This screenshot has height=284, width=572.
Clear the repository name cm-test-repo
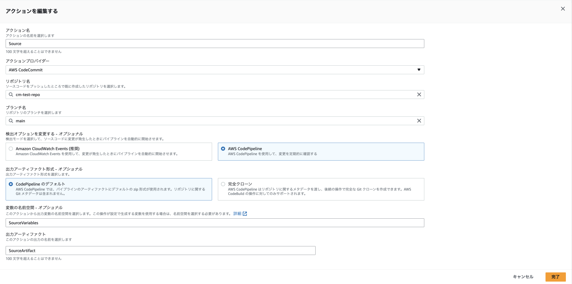419,95
